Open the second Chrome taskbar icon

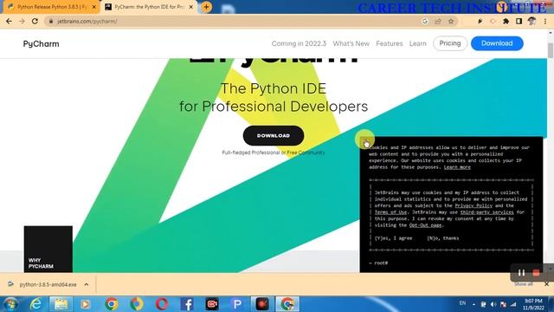[x=137, y=304]
